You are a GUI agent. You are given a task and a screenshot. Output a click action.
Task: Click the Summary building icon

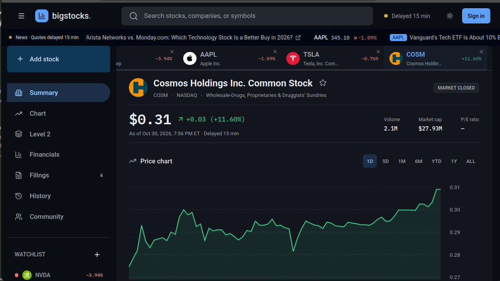coord(18,93)
